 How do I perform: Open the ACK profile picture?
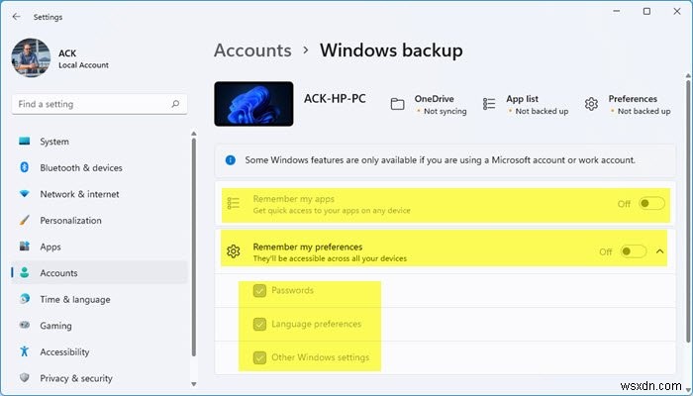[31, 57]
